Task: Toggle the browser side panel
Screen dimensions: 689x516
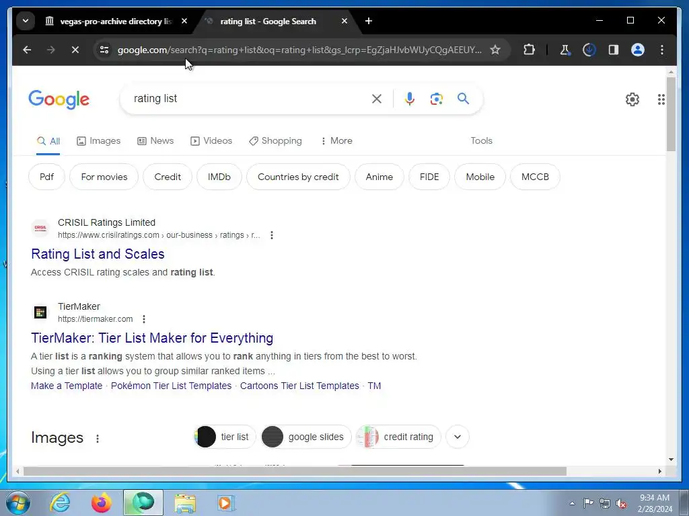Action: [614, 50]
